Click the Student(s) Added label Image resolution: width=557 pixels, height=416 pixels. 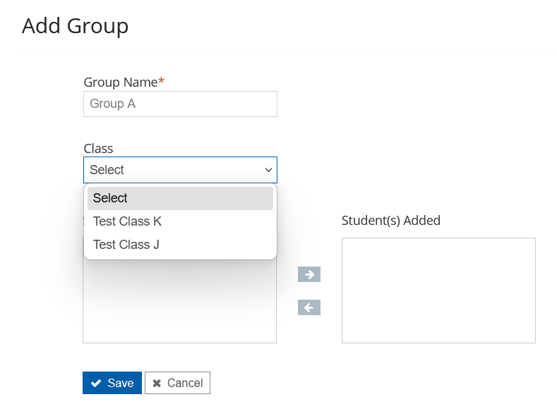(390, 220)
